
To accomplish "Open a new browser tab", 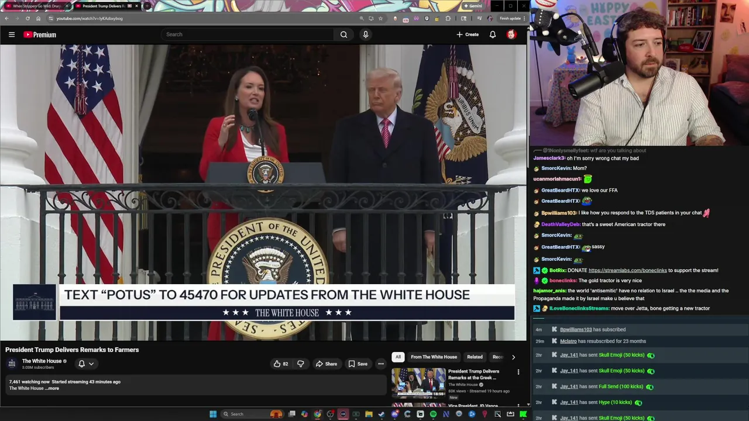I will pos(147,6).
